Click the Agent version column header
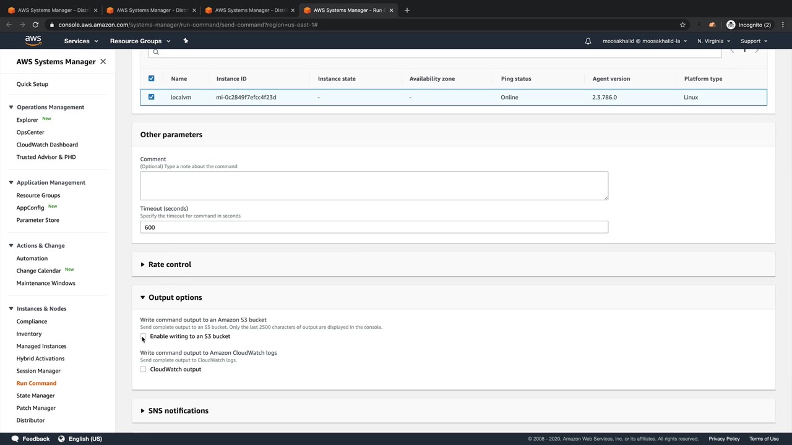The width and height of the screenshot is (792, 445). click(x=611, y=78)
